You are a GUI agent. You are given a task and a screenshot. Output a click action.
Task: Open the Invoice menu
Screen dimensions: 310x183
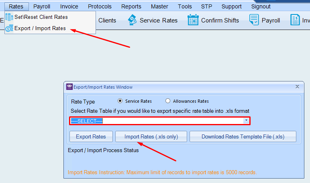click(69, 6)
